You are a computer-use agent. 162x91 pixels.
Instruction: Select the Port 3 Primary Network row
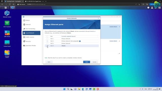pyautogui.click(x=72, y=43)
